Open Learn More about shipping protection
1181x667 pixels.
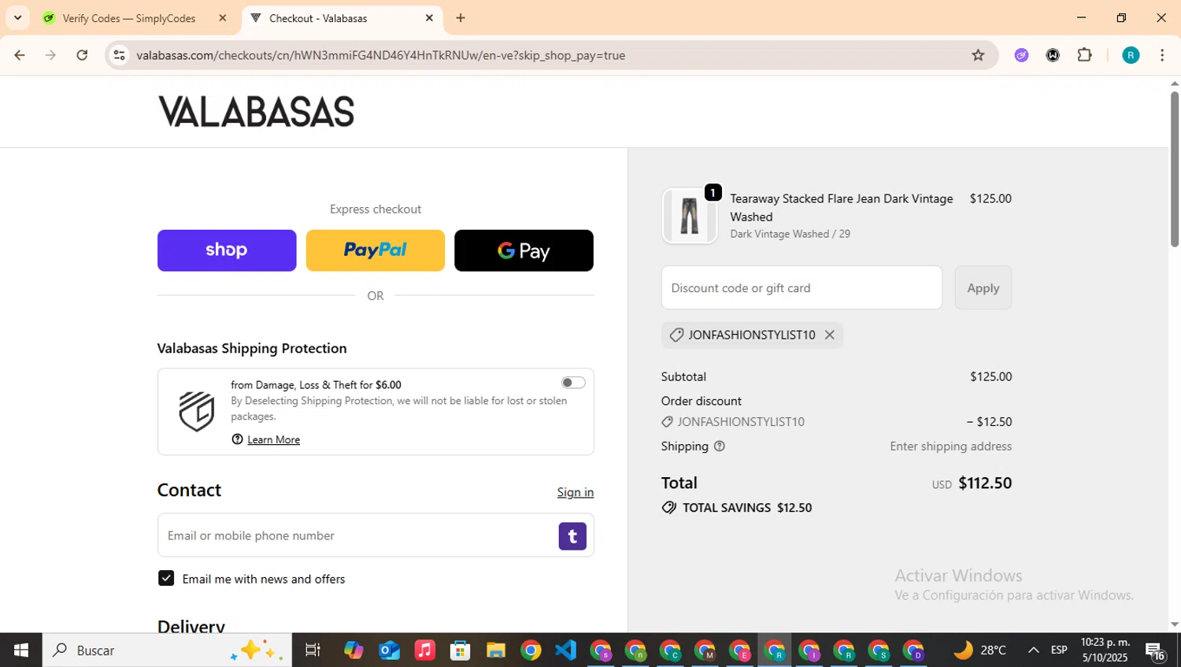pos(273,439)
